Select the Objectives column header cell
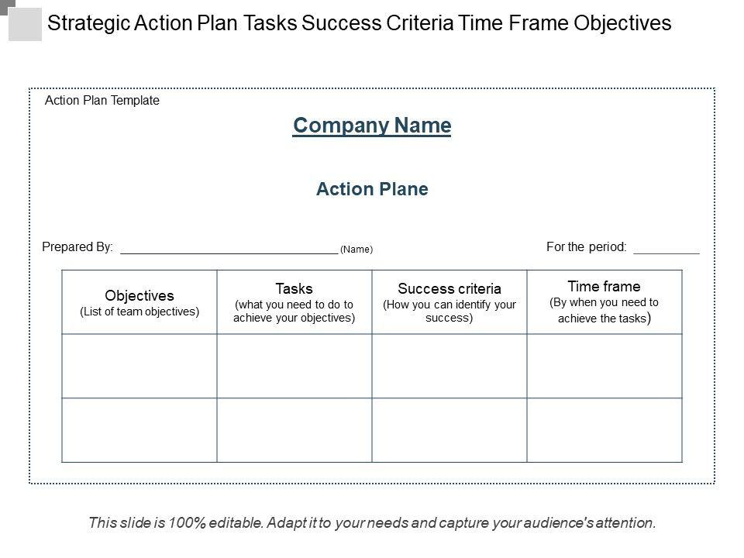 tap(139, 302)
